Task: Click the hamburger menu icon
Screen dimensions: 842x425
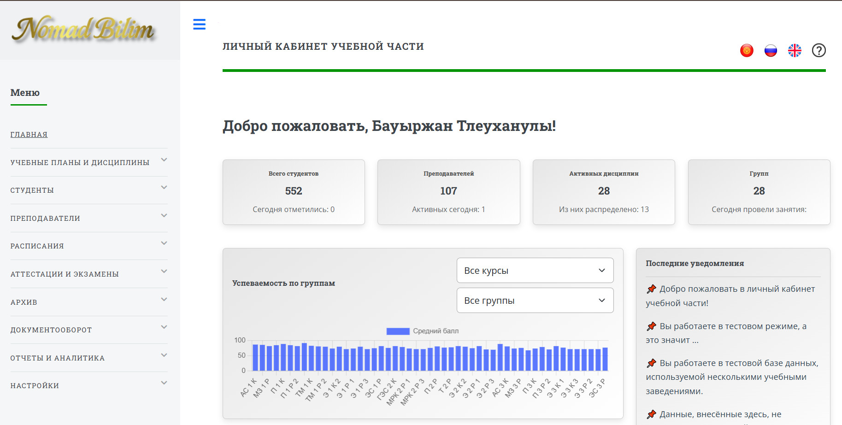Action: point(199,24)
